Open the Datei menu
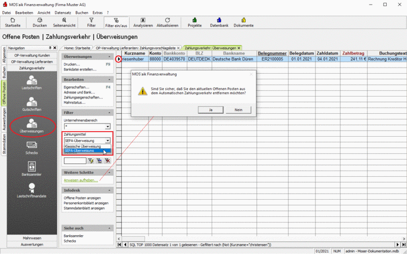Viewport: 407px width, 254px height. [7, 12]
